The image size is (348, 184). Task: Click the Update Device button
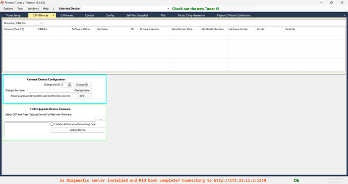click(78, 130)
